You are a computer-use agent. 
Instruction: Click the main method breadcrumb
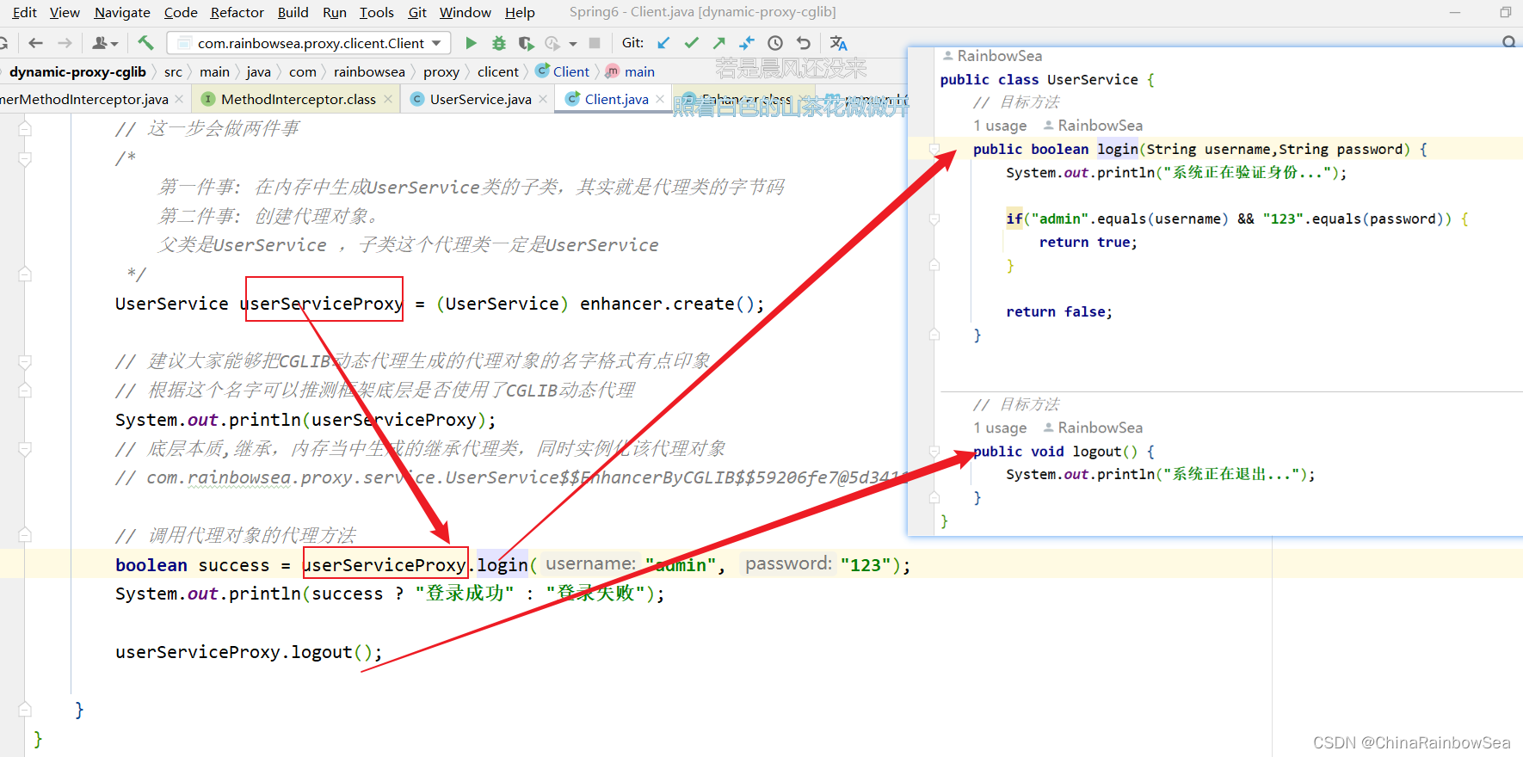pyautogui.click(x=630, y=71)
